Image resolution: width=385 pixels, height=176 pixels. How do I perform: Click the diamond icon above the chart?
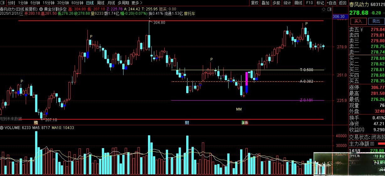(x=323, y=9)
